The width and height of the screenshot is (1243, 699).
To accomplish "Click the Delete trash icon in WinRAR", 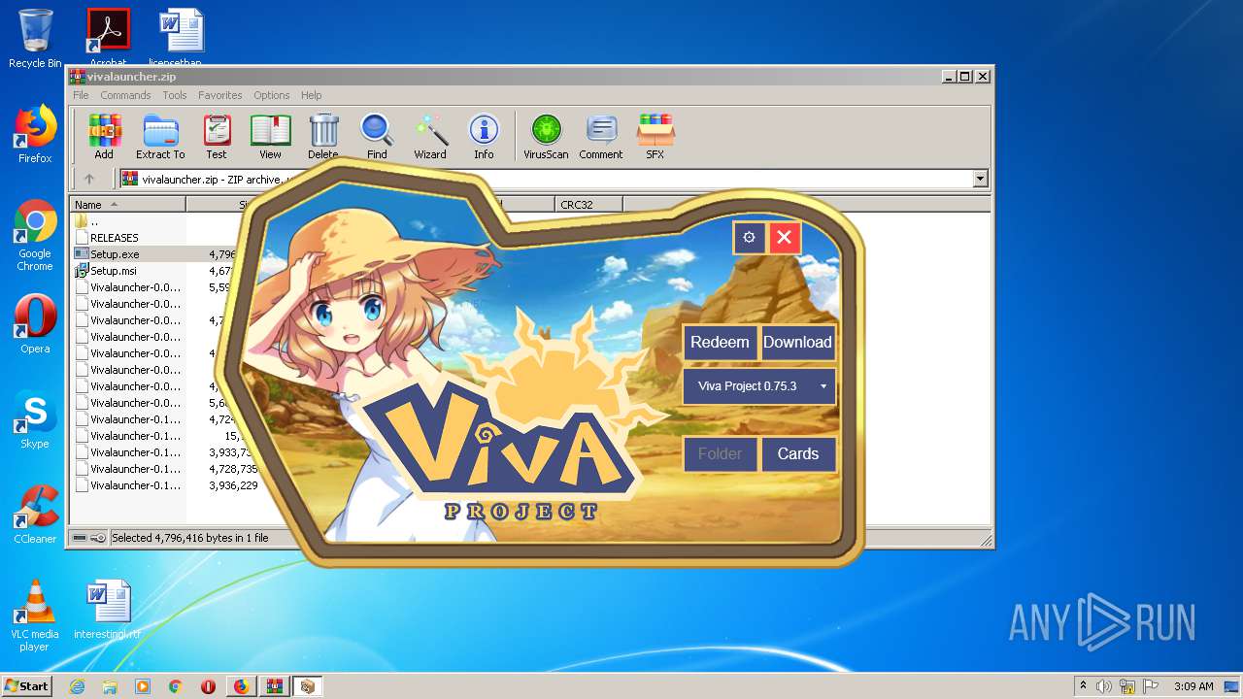I will 323,137.
